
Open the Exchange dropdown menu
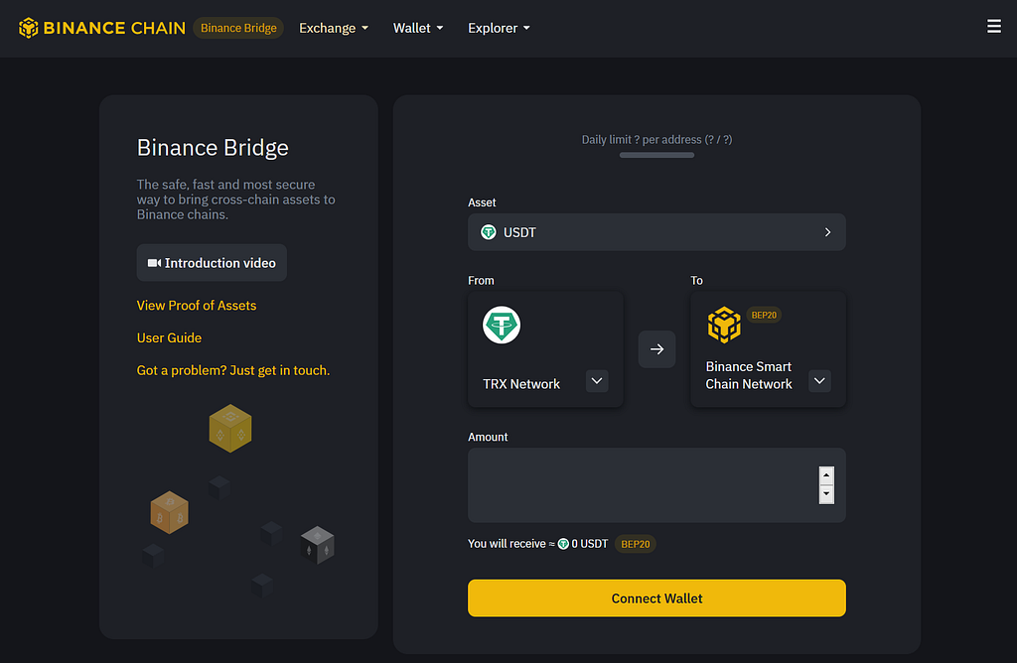coord(334,28)
